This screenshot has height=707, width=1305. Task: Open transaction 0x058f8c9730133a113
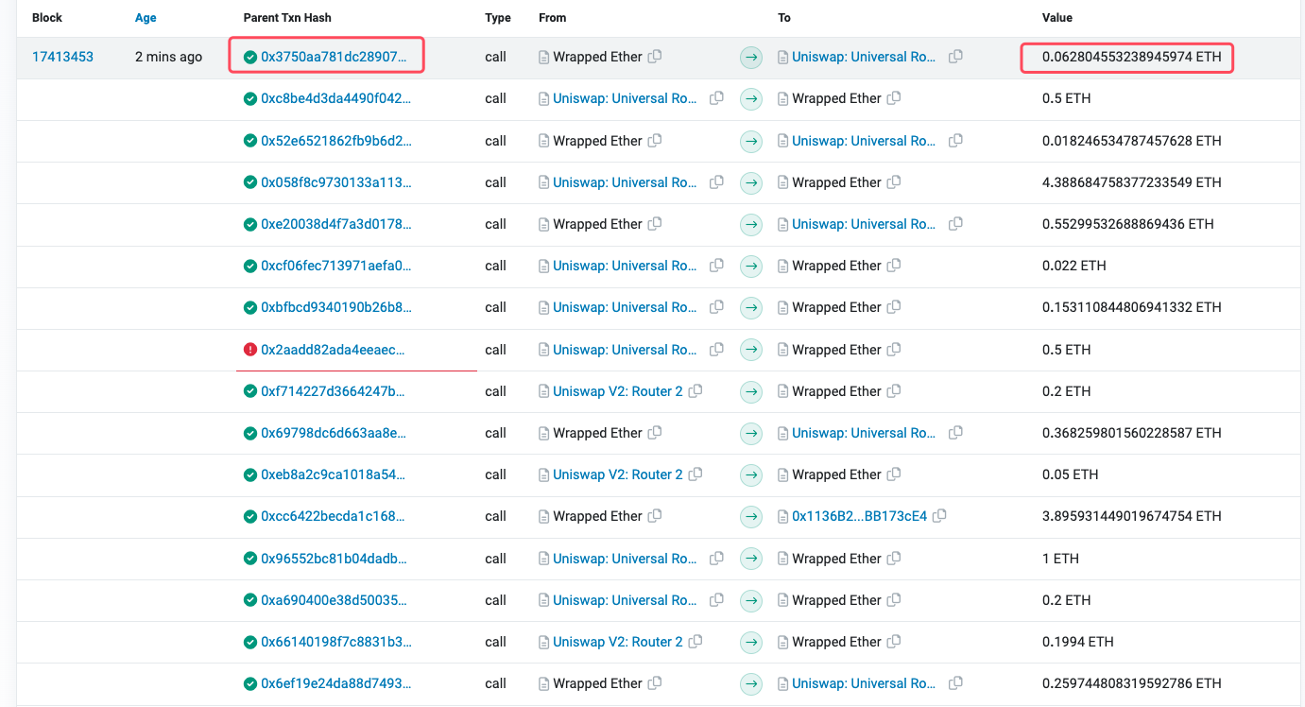(335, 182)
